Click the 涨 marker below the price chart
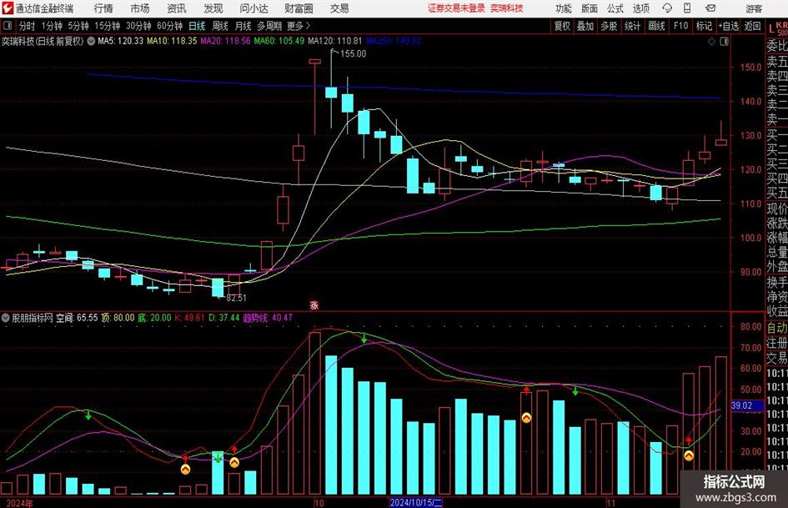The image size is (788, 508). click(314, 304)
